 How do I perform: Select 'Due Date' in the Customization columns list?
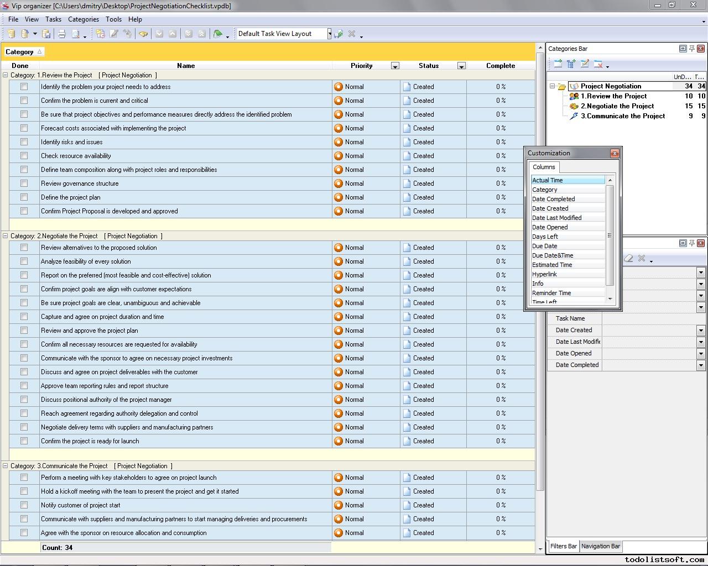click(545, 246)
